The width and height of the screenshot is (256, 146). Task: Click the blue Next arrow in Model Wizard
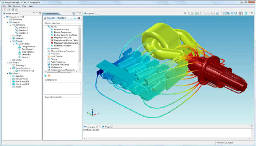click(x=75, y=19)
